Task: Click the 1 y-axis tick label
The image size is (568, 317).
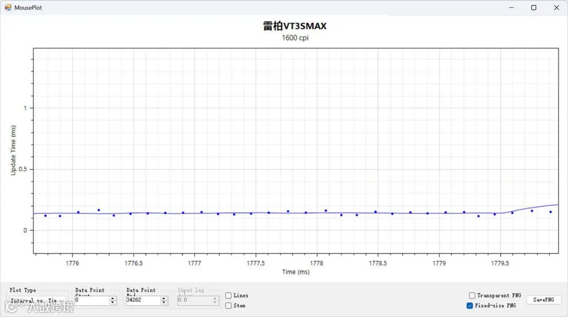Action: (25, 108)
